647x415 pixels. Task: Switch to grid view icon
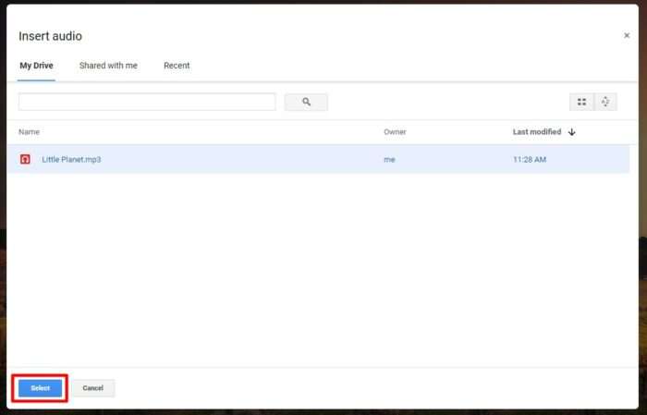pos(581,102)
